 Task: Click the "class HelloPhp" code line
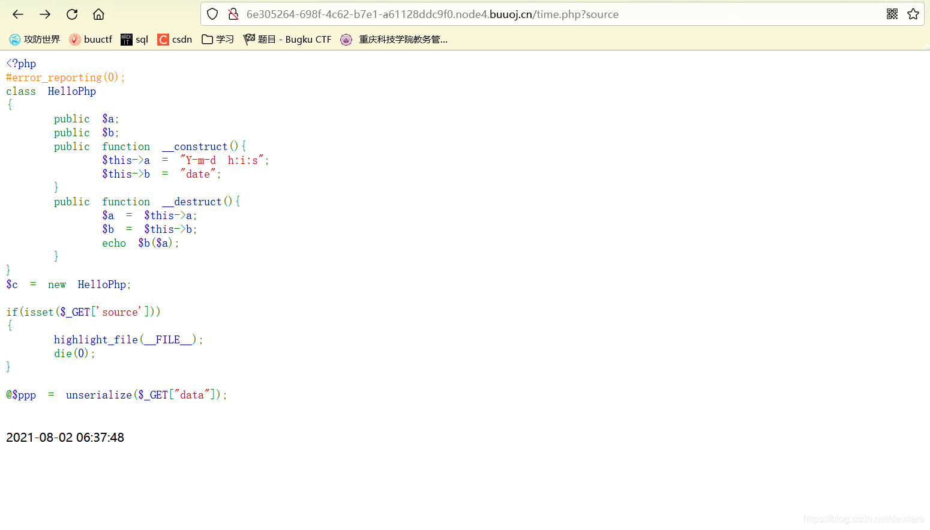point(51,91)
